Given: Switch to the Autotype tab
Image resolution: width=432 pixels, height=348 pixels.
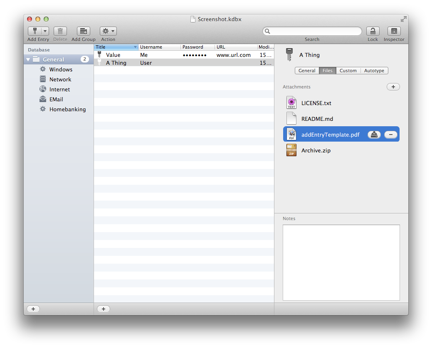Looking at the screenshot, I should [374, 71].
